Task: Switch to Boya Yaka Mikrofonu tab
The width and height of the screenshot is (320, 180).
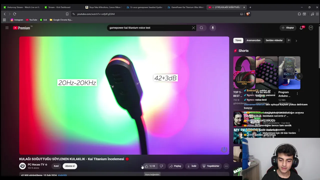Action: point(103,7)
